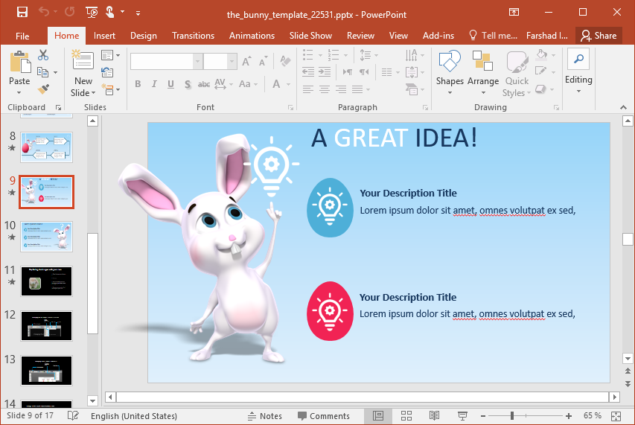Fit slide to current window

(616, 416)
